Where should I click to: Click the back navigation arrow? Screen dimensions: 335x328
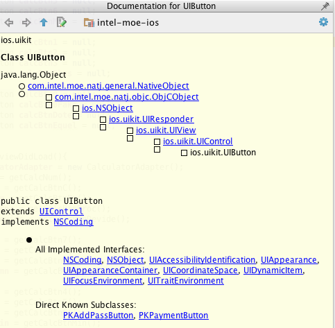9,23
